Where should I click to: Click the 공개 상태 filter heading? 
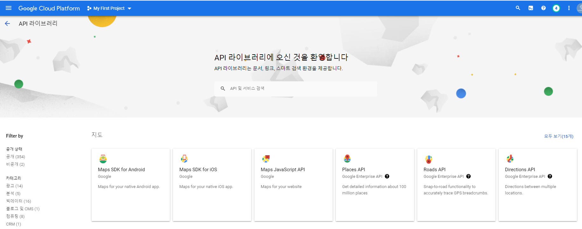(x=14, y=149)
